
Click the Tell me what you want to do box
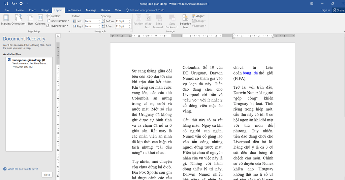click(x=146, y=10)
